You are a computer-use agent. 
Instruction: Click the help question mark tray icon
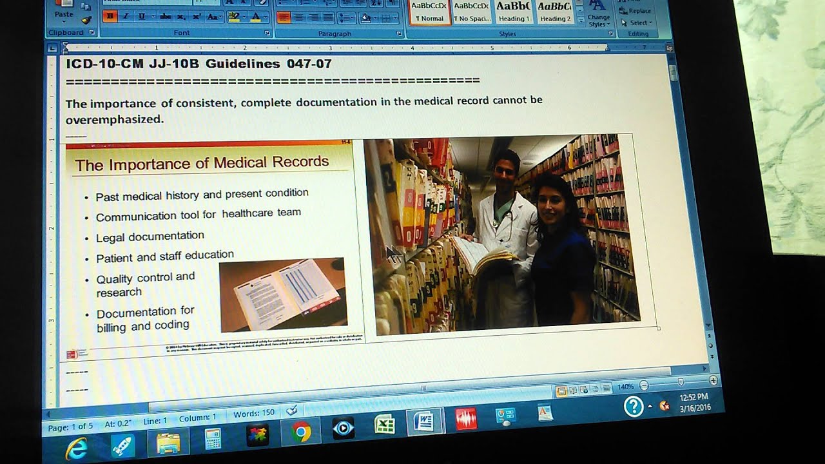point(634,406)
